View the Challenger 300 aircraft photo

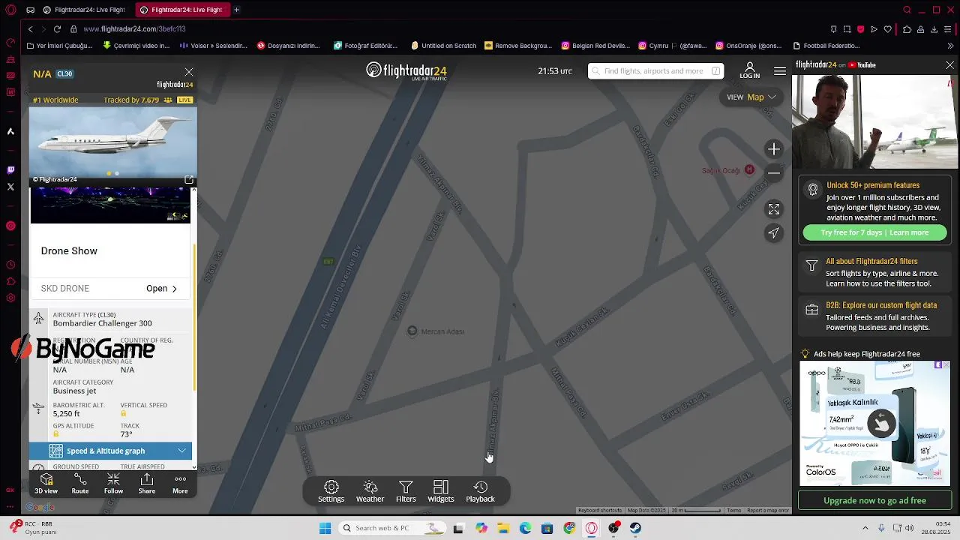pyautogui.click(x=113, y=142)
